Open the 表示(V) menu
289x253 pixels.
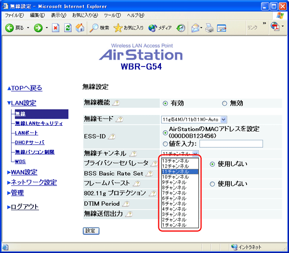59,15
